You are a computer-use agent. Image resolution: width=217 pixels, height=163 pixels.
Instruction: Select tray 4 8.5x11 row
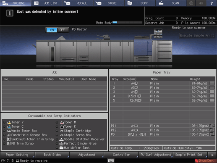pyautogui.click(x=162, y=96)
